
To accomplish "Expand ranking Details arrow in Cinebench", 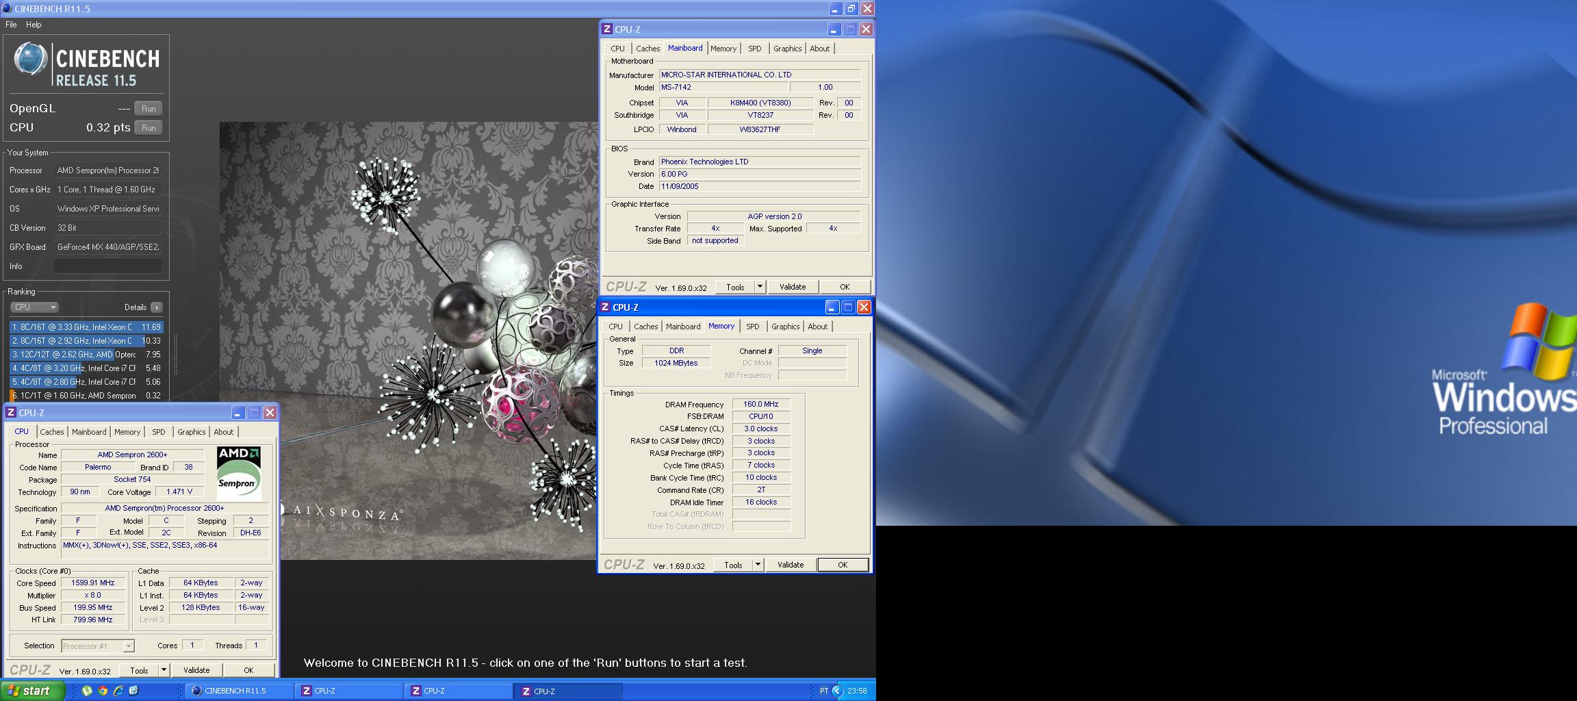I will [x=157, y=307].
